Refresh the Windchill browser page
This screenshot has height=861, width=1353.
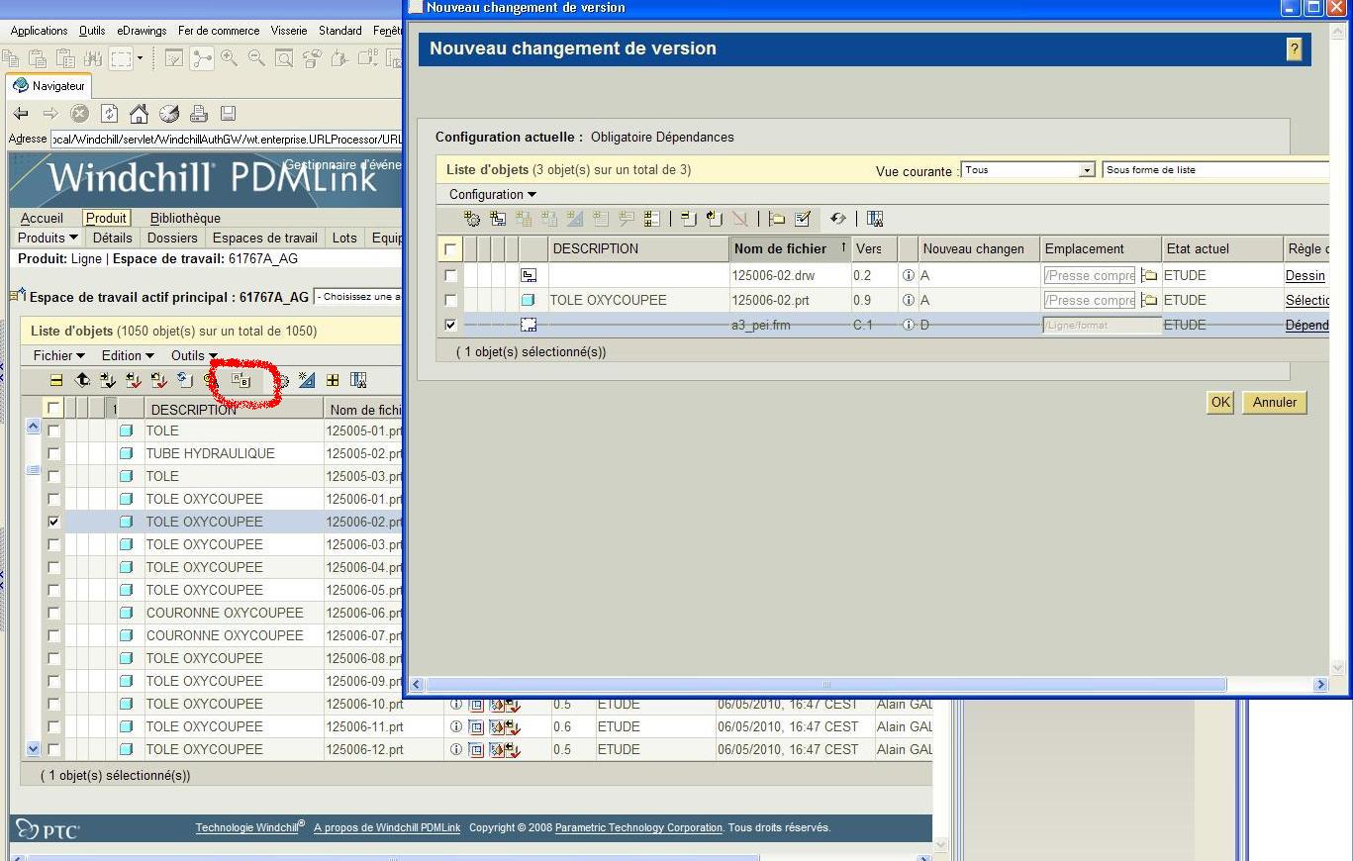(109, 114)
